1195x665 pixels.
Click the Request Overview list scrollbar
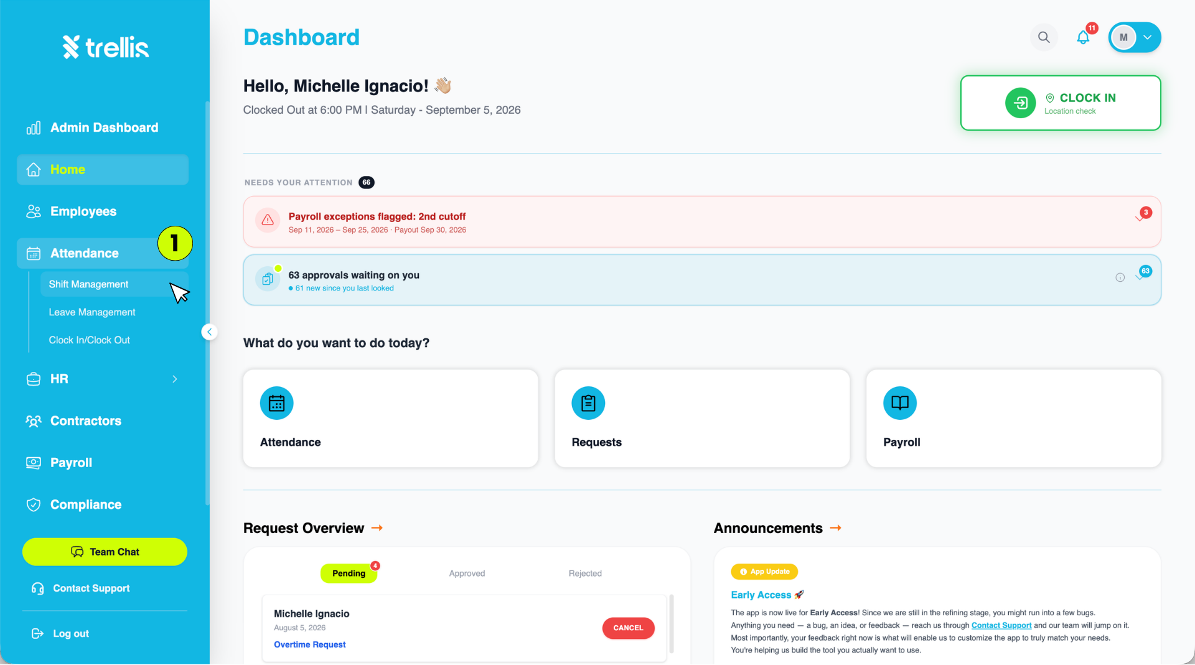(x=671, y=624)
